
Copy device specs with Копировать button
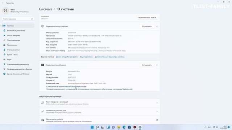(x=147, y=26)
